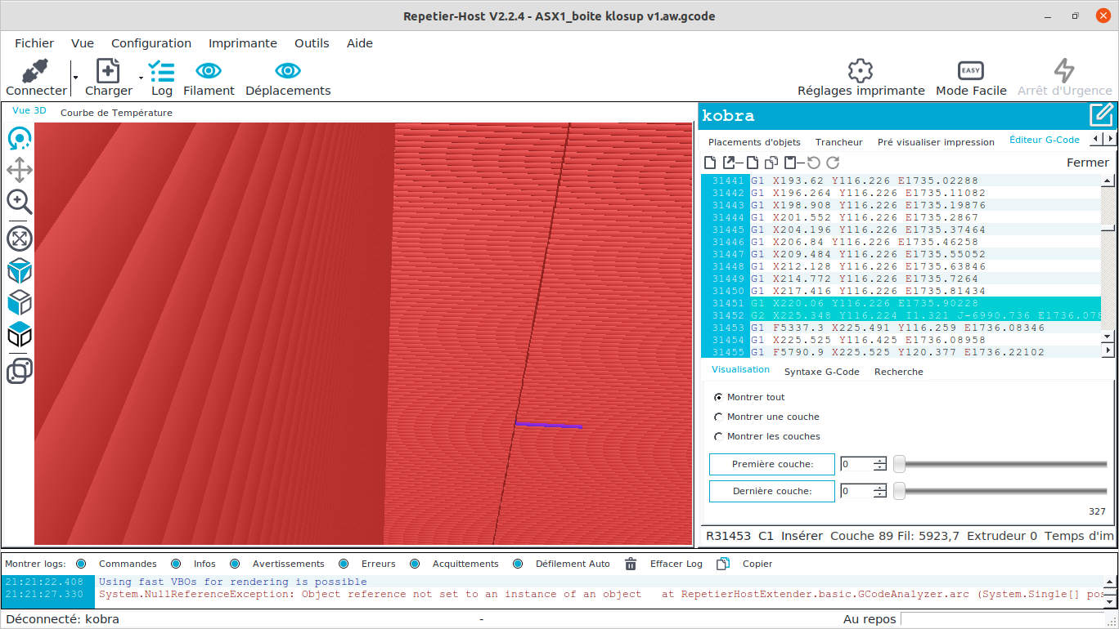Open the Aide menu
Image resolution: width=1119 pixels, height=629 pixels.
(x=360, y=43)
